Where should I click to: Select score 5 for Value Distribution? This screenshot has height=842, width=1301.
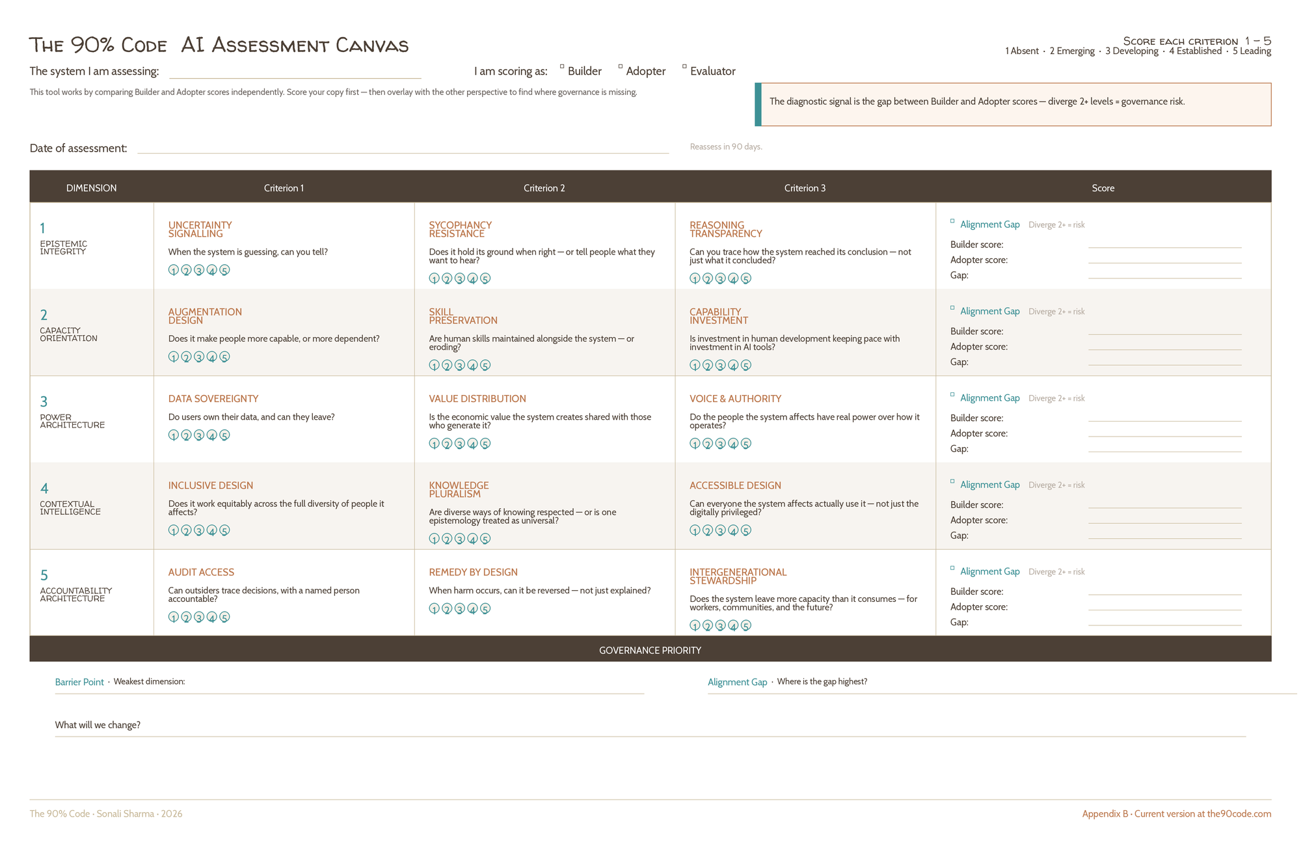coord(485,444)
